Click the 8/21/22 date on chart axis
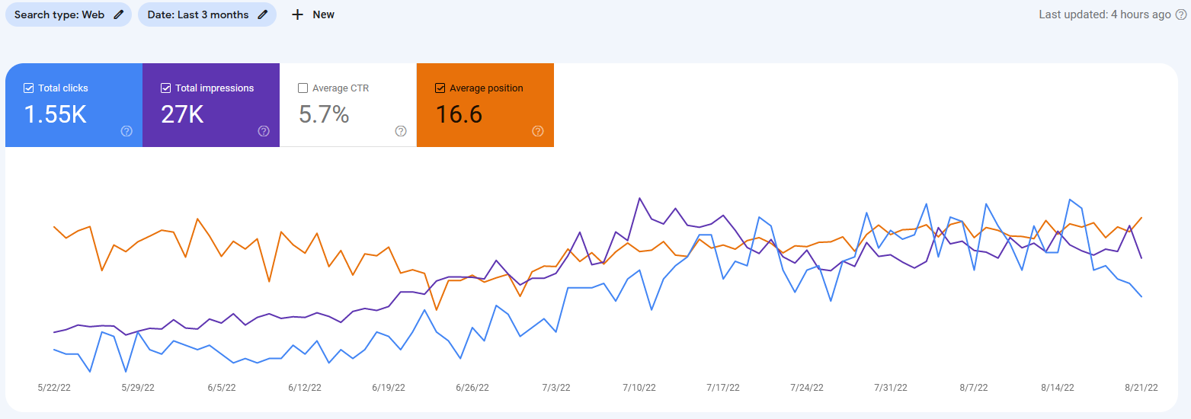The width and height of the screenshot is (1191, 419). (1141, 388)
